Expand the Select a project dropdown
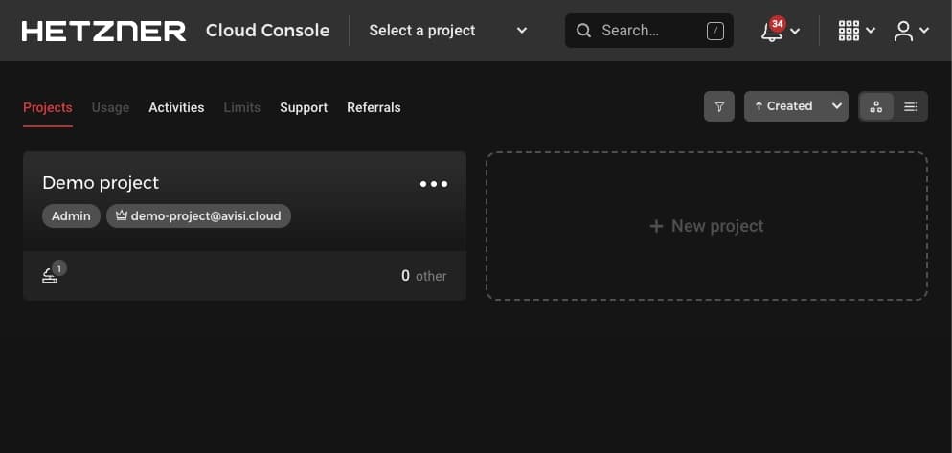952x453 pixels. click(448, 31)
